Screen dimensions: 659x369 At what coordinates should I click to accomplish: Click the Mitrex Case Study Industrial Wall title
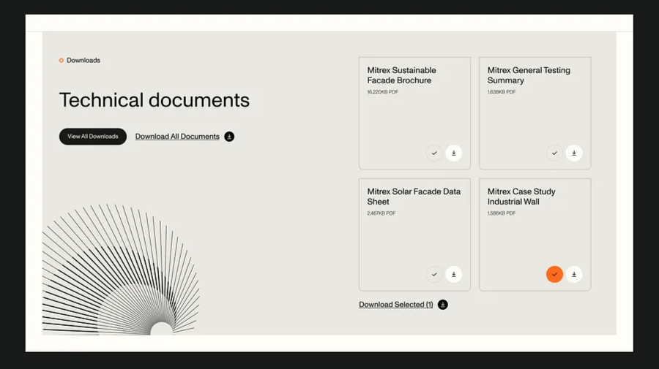[521, 197]
